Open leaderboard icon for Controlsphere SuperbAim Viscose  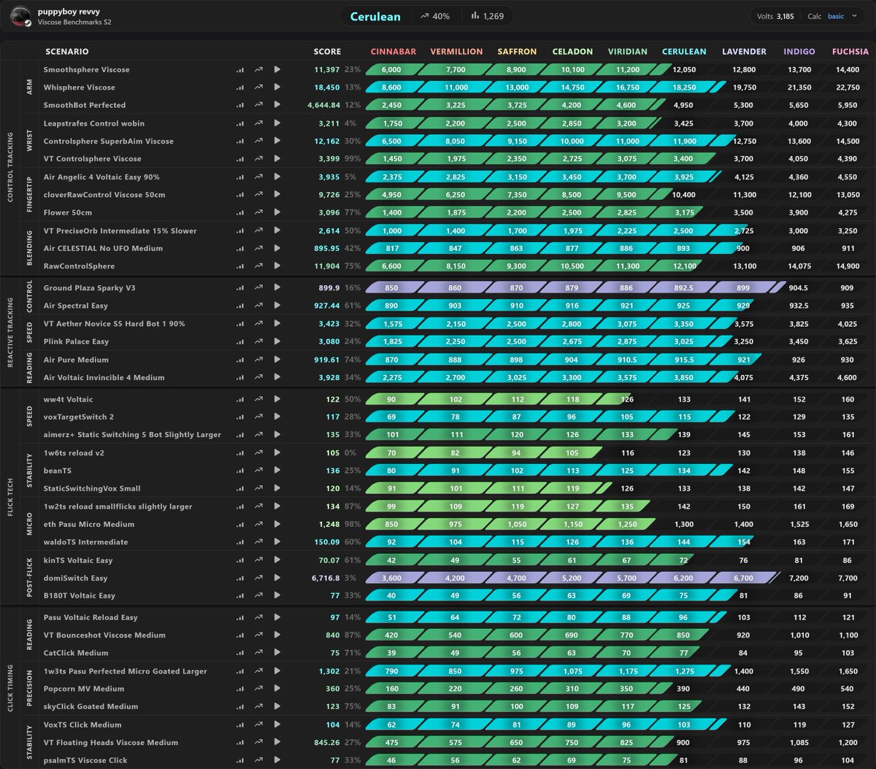(x=240, y=142)
